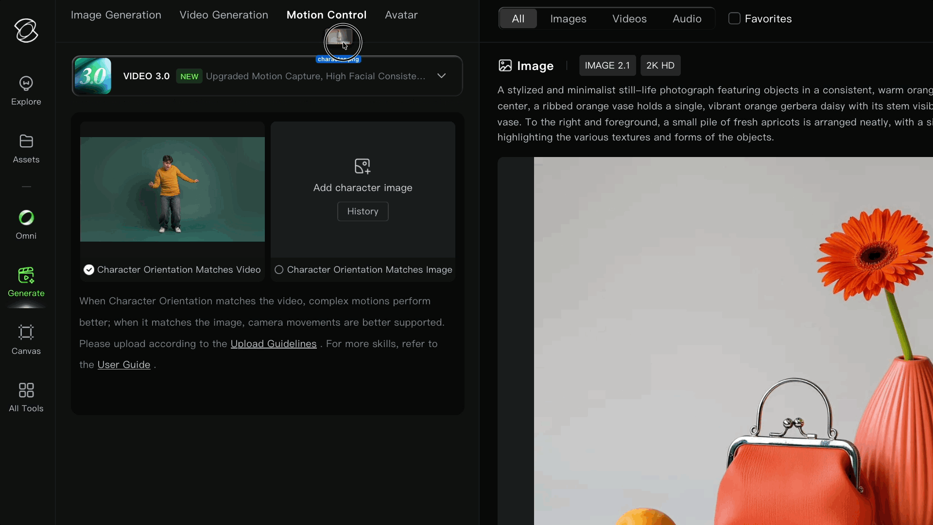This screenshot has height=525, width=933.
Task: Select Omni in the sidebar
Action: (26, 225)
